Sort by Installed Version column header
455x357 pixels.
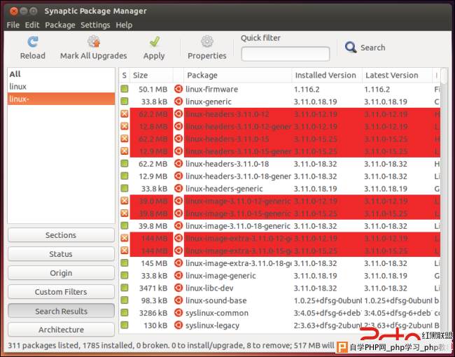point(327,75)
